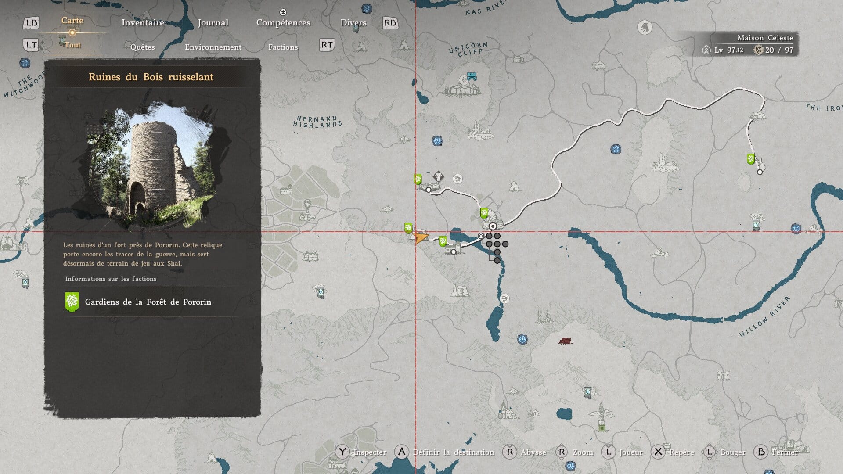843x474 pixels.
Task: Click the ruined tower thumbnail image
Action: (151, 165)
